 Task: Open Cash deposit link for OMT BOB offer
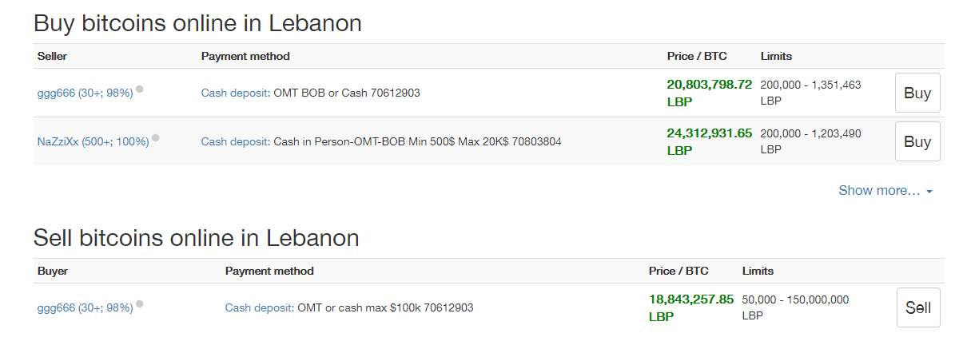[234, 93]
